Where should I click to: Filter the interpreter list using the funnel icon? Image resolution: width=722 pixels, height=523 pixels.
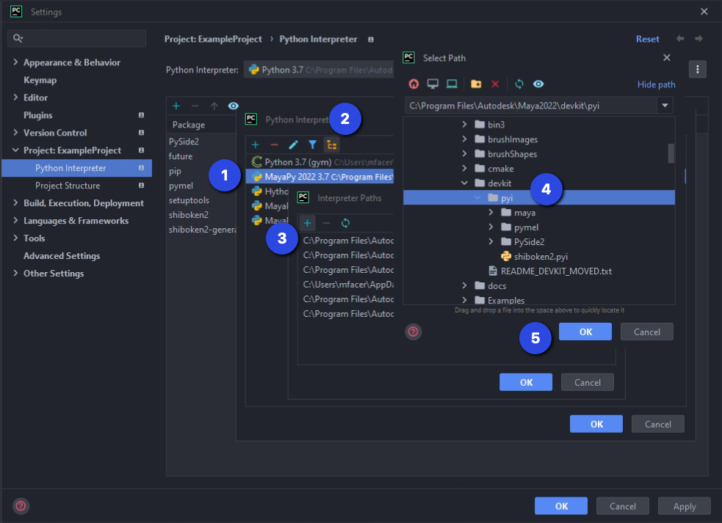[314, 145]
